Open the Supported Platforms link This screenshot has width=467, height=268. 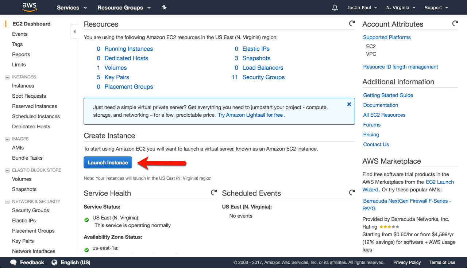387,37
